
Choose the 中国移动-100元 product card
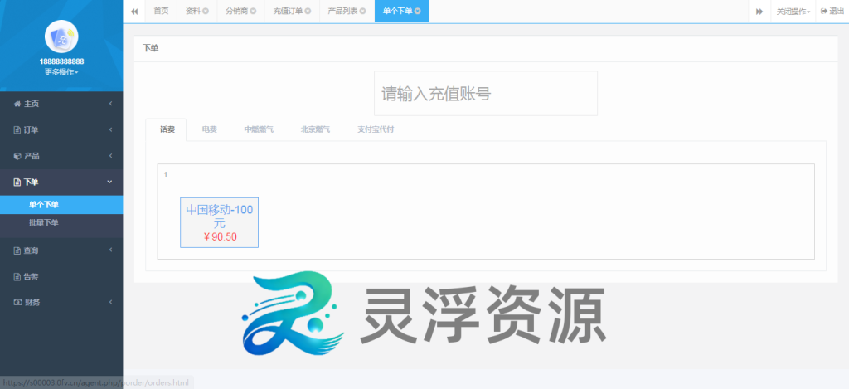[219, 222]
